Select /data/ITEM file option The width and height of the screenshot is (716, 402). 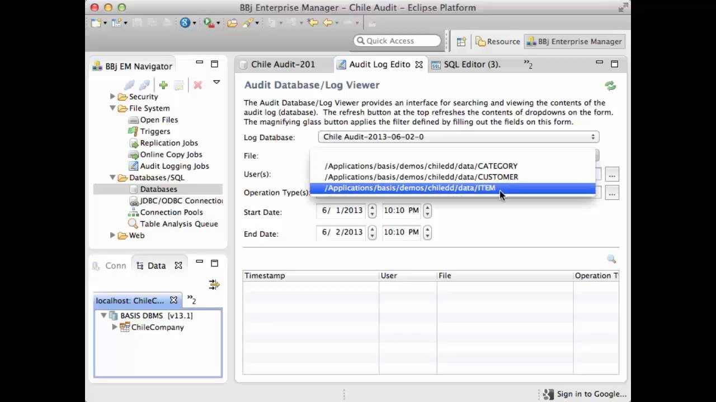[453, 188]
